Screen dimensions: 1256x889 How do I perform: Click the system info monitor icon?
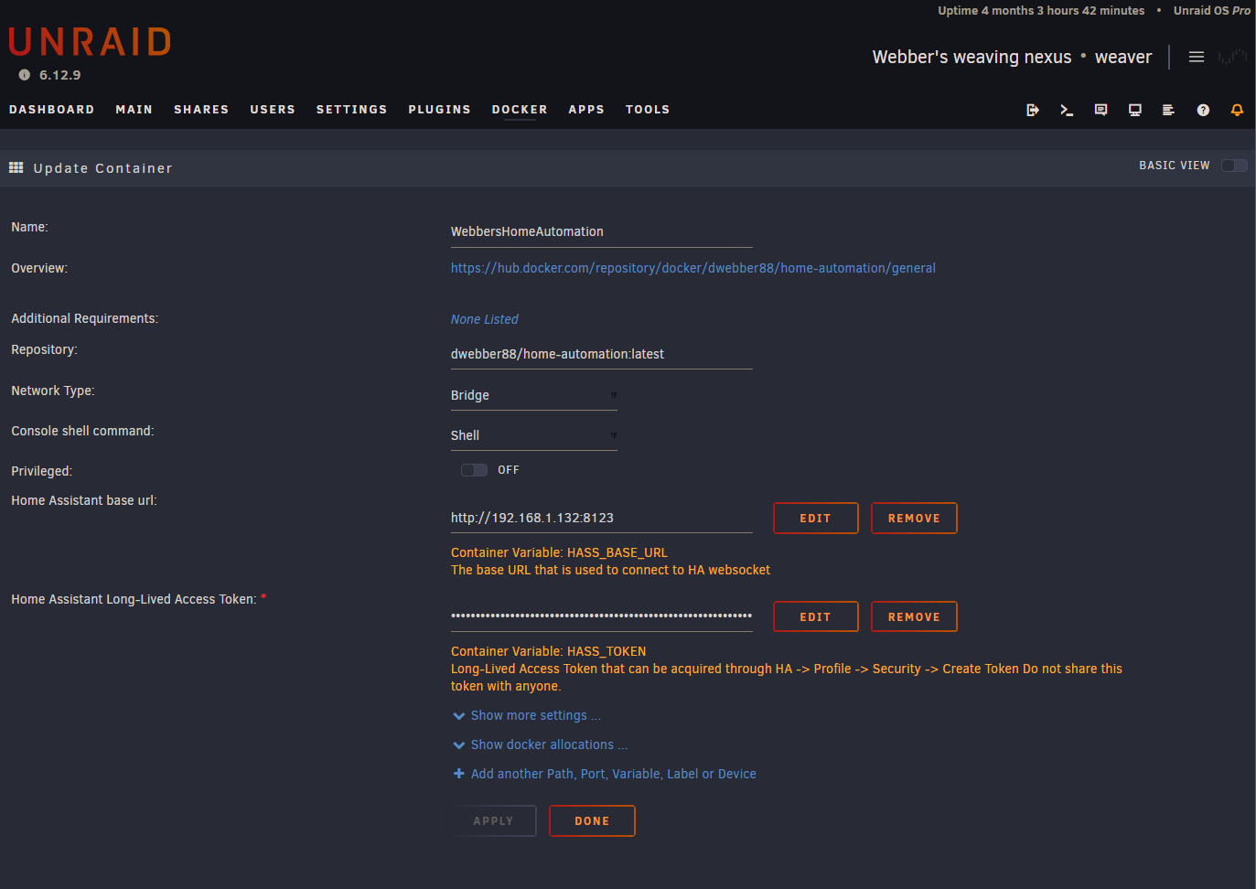coord(1135,110)
